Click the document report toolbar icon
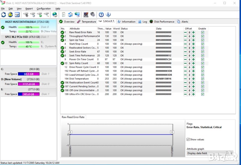241x165 pixels. [64, 14]
